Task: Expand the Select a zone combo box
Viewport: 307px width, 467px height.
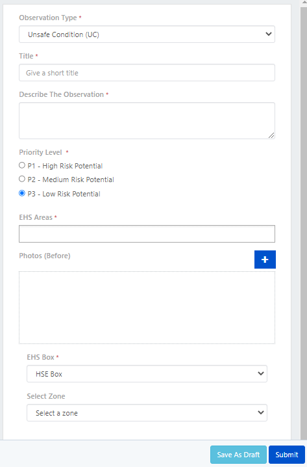Action: (x=147, y=413)
